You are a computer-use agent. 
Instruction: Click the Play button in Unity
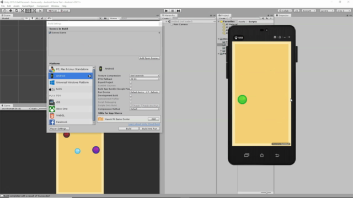[167, 11]
